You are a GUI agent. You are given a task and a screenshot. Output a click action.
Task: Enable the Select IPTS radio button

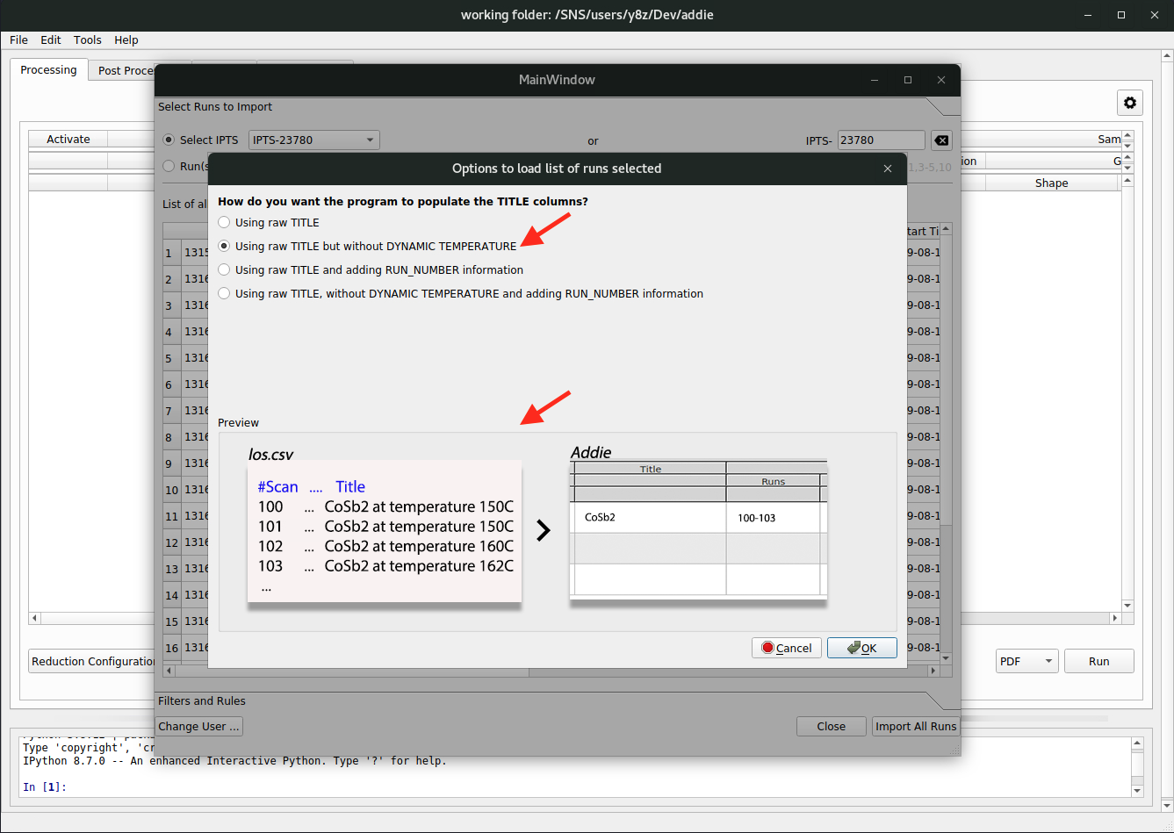[169, 140]
